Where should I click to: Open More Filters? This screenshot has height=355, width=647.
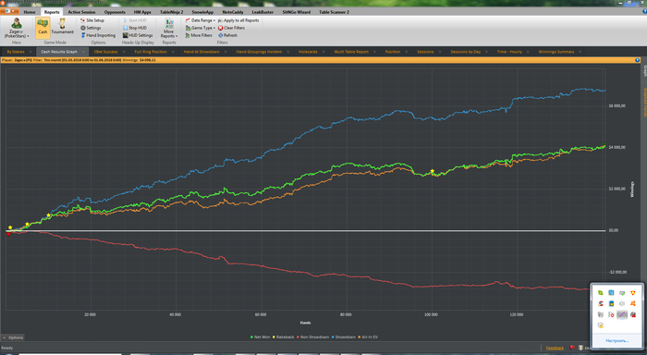tap(199, 35)
